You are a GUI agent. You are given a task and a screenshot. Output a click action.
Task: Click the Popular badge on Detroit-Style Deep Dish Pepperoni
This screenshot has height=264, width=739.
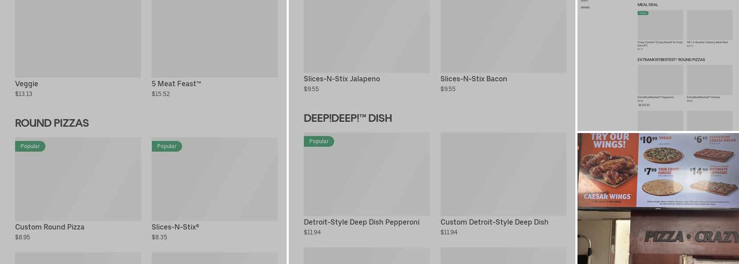click(319, 142)
